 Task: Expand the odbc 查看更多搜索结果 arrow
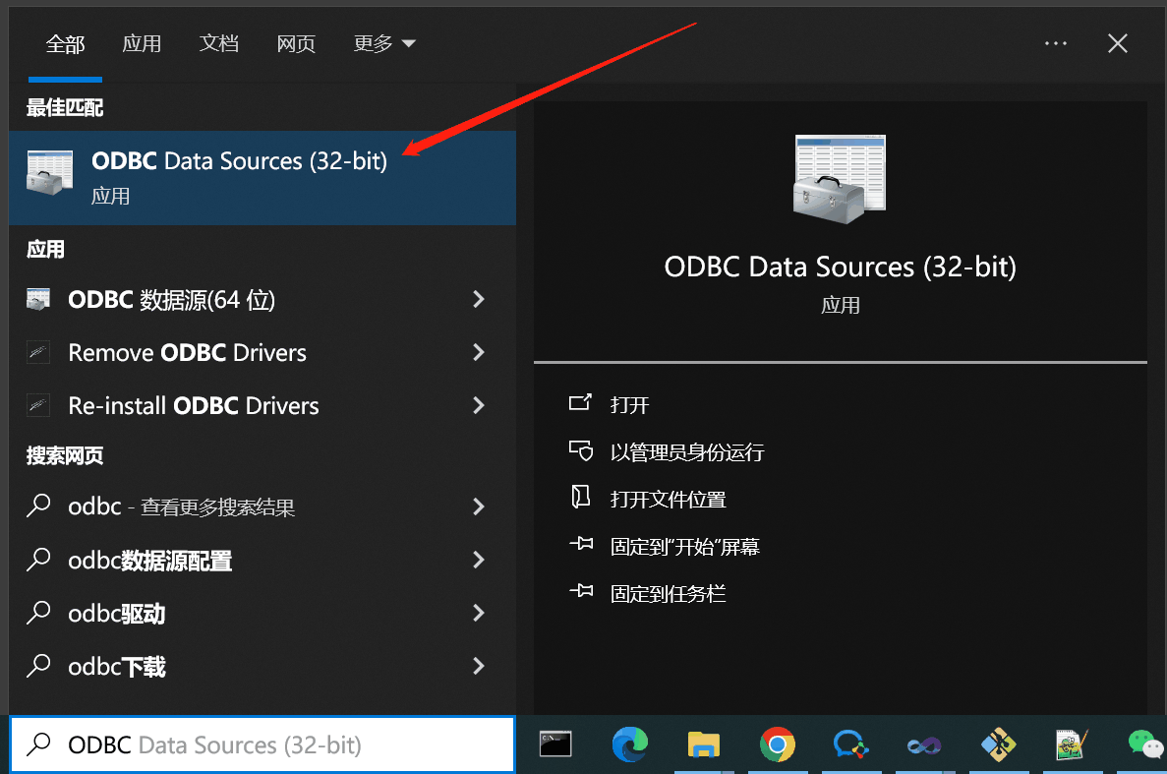tap(479, 506)
